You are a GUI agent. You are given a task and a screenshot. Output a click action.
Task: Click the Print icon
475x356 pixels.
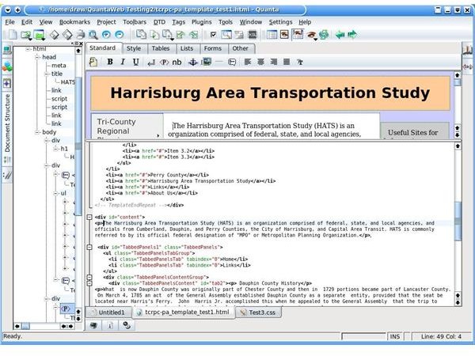[81, 35]
